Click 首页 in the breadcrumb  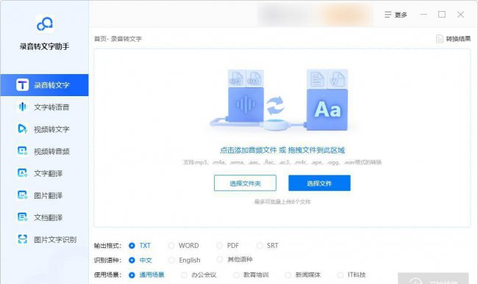[x=100, y=39]
